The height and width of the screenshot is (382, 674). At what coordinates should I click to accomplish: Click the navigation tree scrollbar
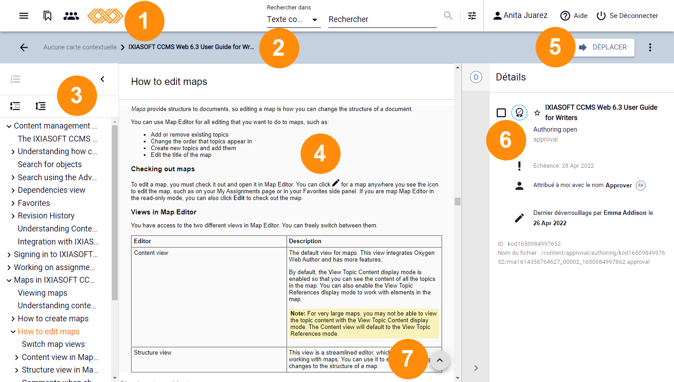(115, 213)
